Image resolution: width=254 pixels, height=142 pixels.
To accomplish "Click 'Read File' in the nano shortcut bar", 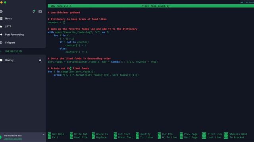I will pos(79,137).
